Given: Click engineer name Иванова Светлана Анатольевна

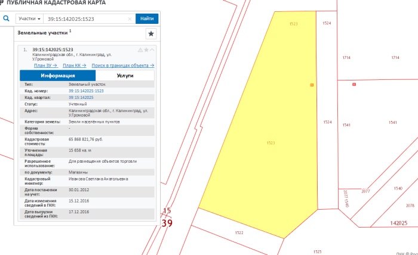Looking at the screenshot, I should [x=99, y=179].
